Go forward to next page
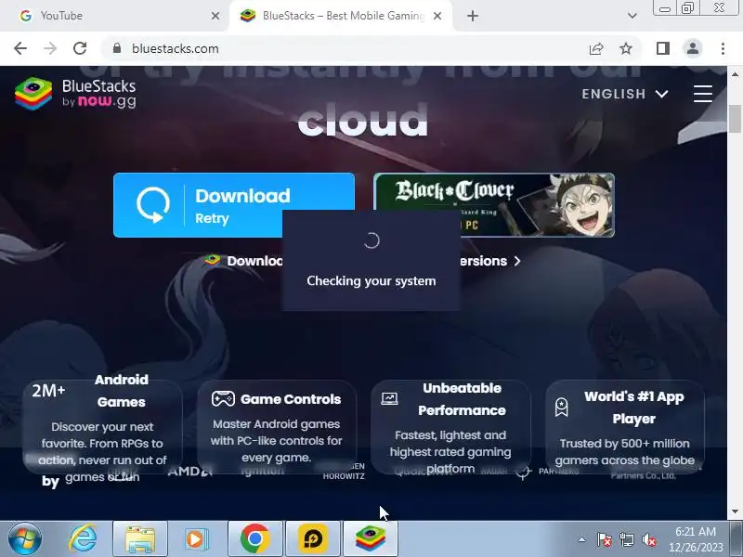743x557 pixels. (50, 48)
